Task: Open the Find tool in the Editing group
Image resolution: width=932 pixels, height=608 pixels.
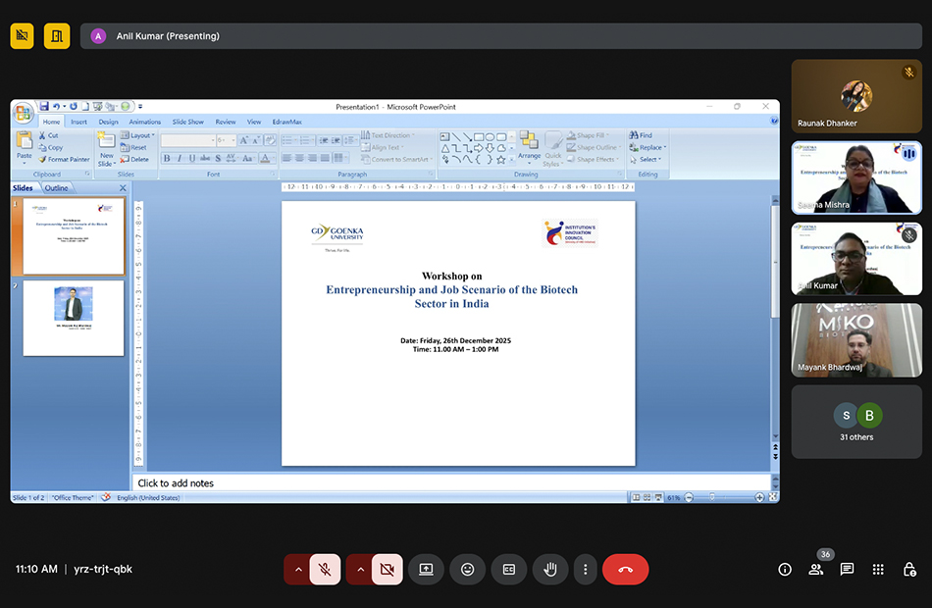Action: coord(643,135)
